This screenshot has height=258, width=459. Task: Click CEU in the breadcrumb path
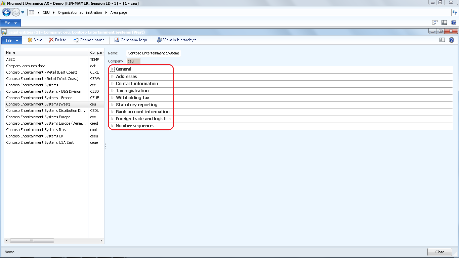[46, 12]
